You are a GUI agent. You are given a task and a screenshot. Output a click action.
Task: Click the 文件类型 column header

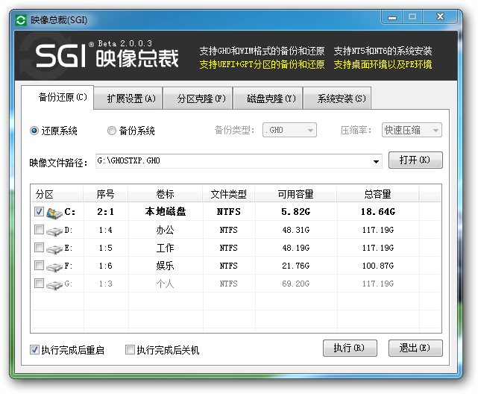tap(229, 194)
